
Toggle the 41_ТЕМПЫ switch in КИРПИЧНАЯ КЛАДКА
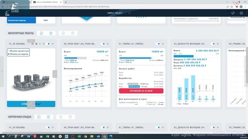point(158,127)
